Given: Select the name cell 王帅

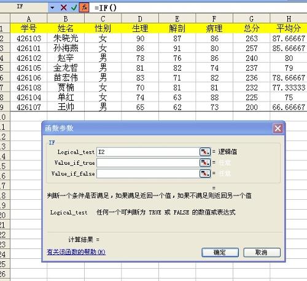Looking at the screenshot, I should [66, 107].
